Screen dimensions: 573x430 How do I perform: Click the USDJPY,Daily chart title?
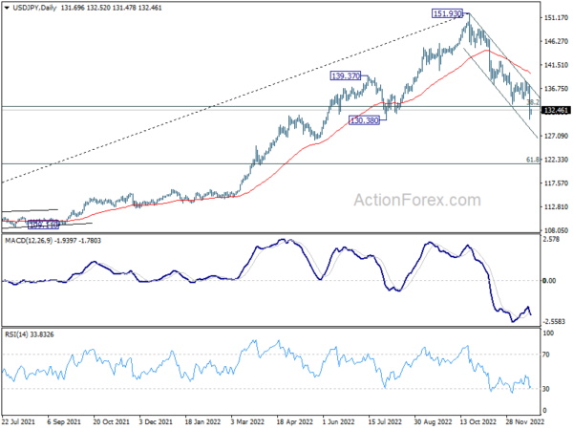coord(32,6)
